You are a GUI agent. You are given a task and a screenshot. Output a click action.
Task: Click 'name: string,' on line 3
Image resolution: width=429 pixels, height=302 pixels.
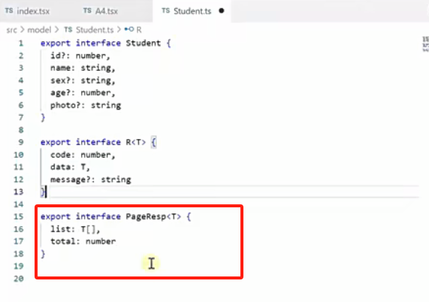point(83,68)
